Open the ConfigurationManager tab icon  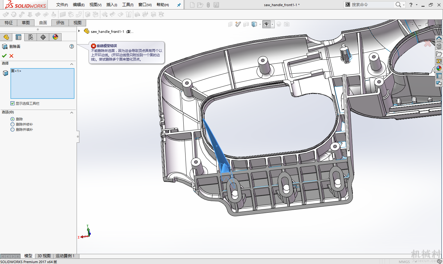tap(31, 37)
